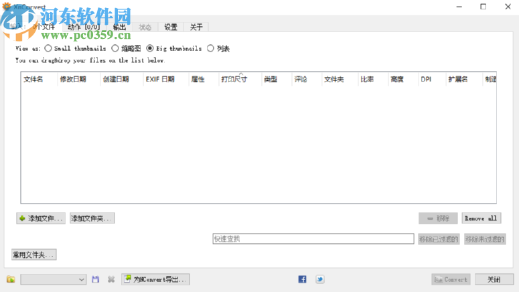519x292 pixels.
Task: Open the preset folder icon at bottom left
Action: pos(11,279)
